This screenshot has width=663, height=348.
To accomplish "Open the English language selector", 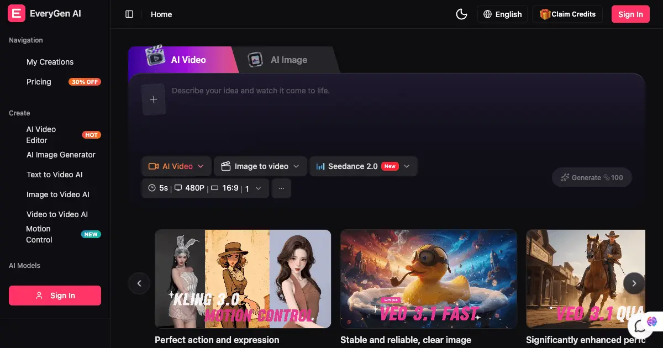I will pos(503,14).
